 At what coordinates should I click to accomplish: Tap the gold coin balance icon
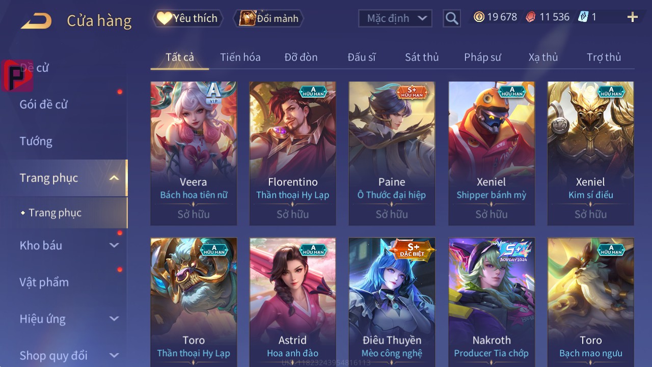(479, 17)
